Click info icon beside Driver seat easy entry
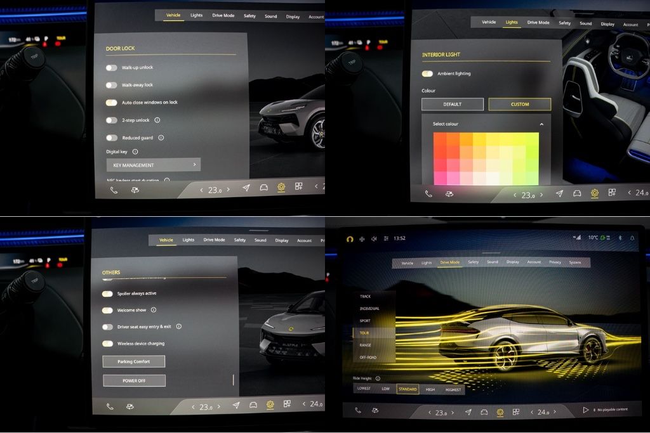The image size is (650, 433). [179, 326]
